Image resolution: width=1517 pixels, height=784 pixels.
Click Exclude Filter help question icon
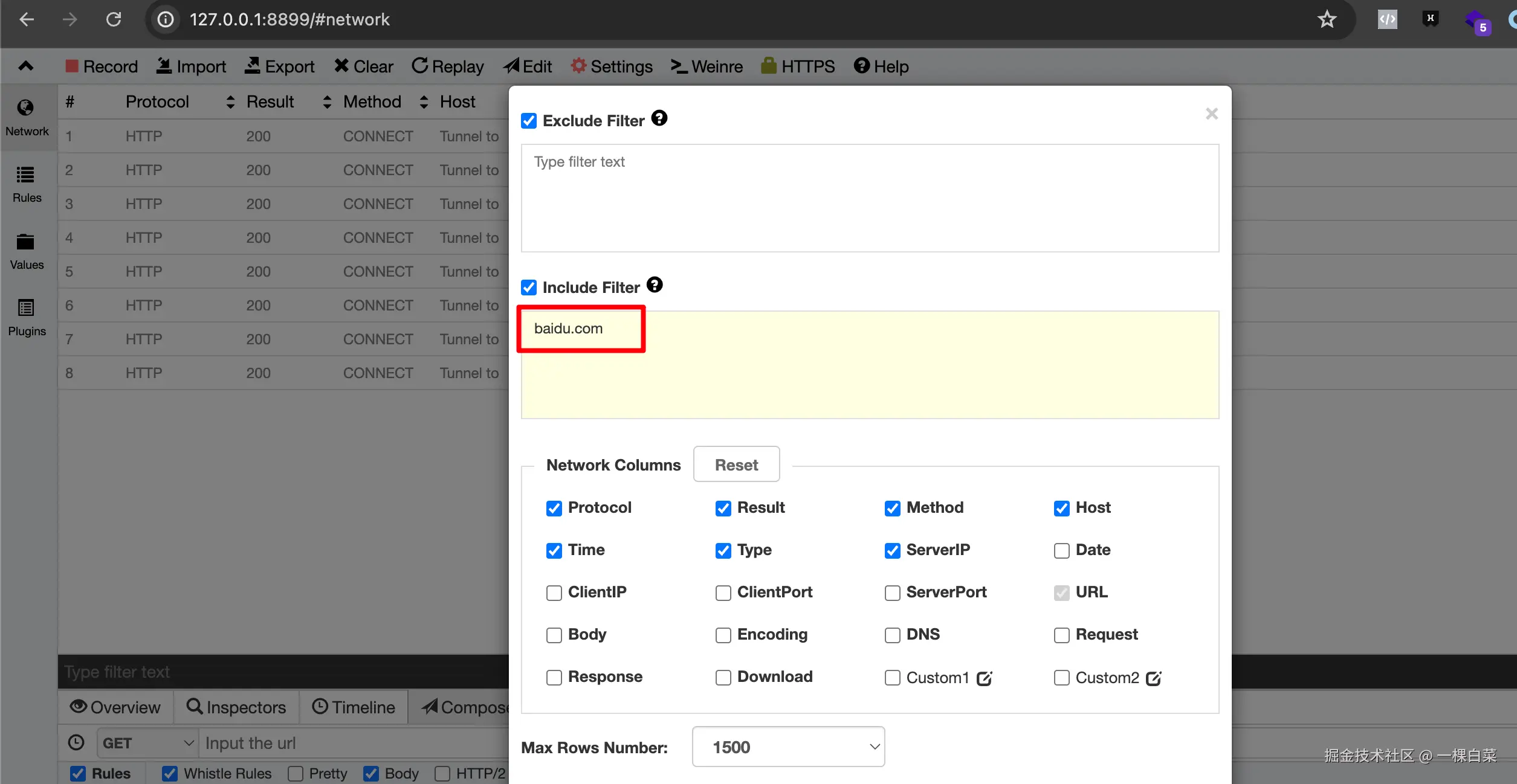coord(659,118)
